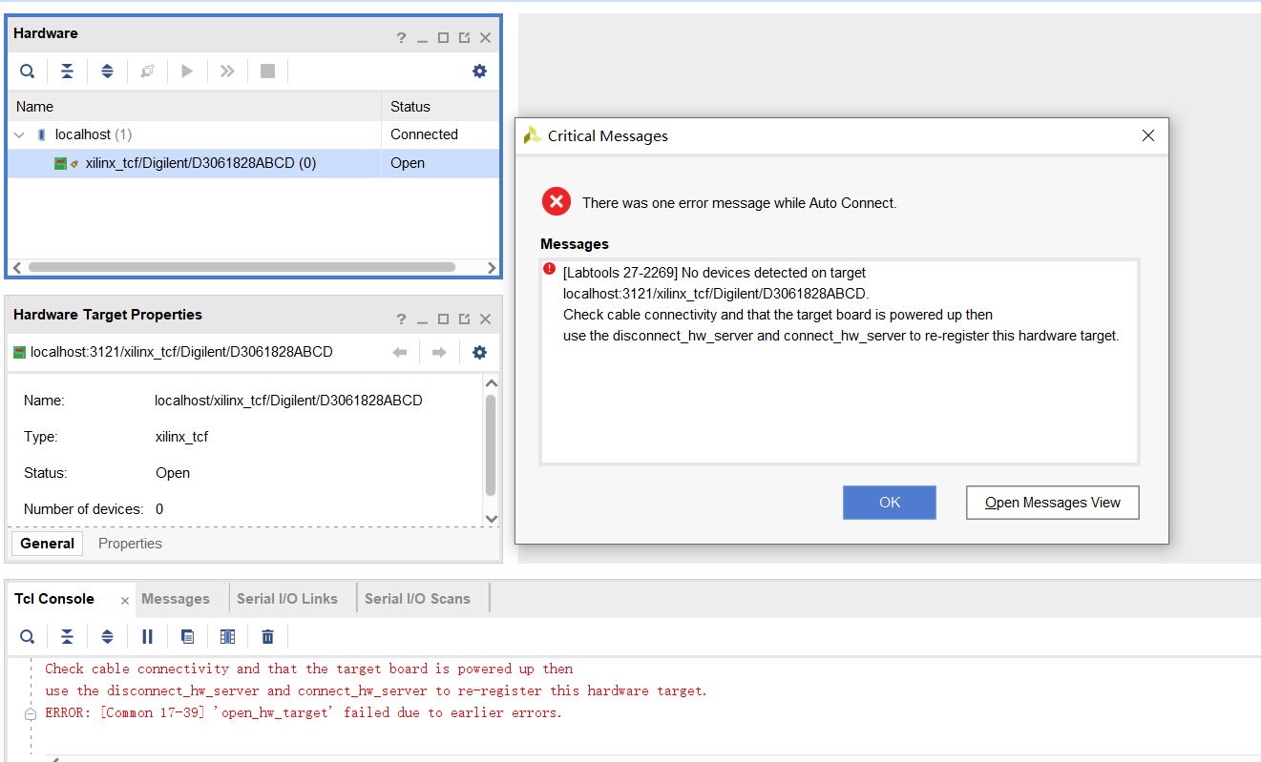Copy Tcl Console contents icon
The height and width of the screenshot is (762, 1261).
pos(187,637)
